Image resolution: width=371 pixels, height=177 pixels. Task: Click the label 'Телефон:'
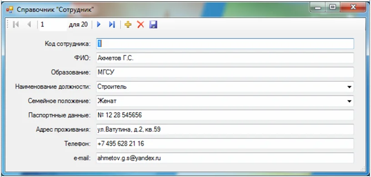click(x=78, y=144)
